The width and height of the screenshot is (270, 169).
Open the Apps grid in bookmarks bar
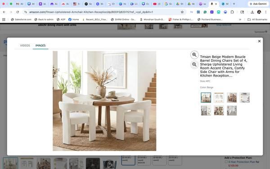(4, 19)
